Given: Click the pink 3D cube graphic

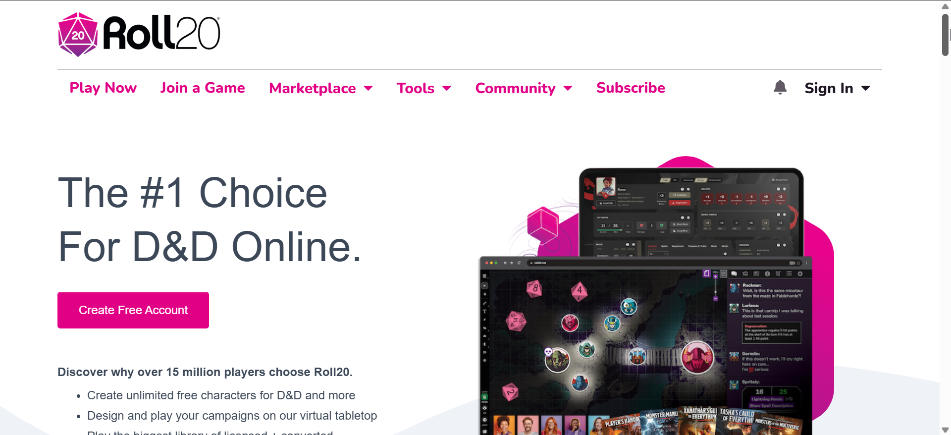Looking at the screenshot, I should tap(543, 225).
